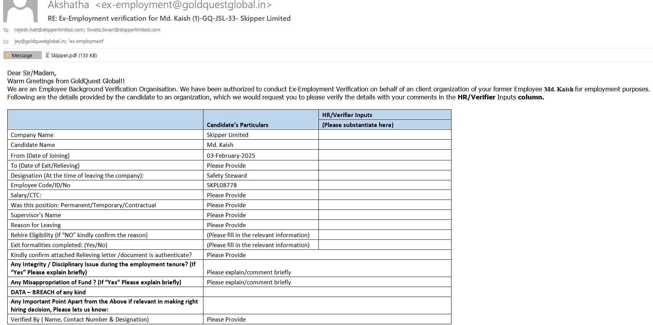This screenshot has height=325, width=653.
Task: Click 'Please explain/comment briefly' in the Integrity row
Action: 249,272
